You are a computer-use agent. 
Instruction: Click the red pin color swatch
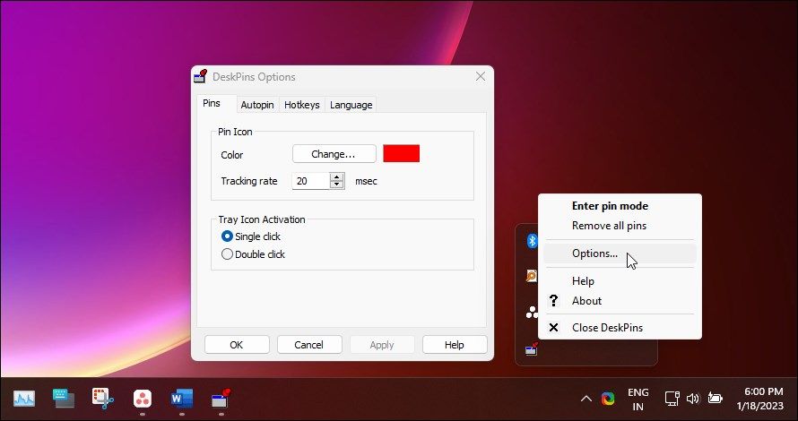(x=402, y=153)
